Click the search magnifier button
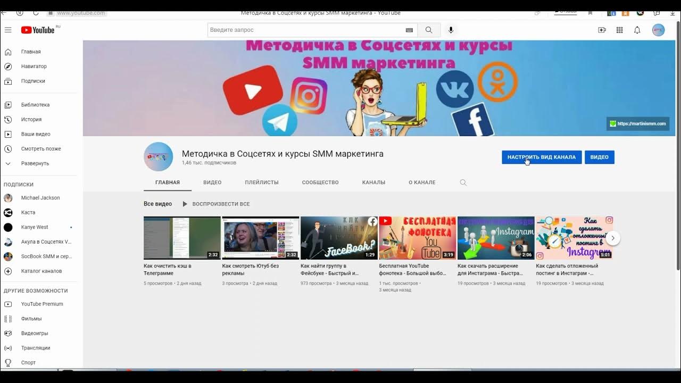 (429, 30)
